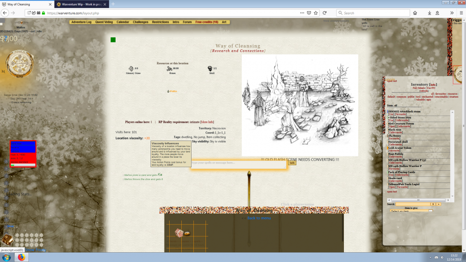Submit inventory search with the > button
466x262 pixels.
[x=439, y=204]
